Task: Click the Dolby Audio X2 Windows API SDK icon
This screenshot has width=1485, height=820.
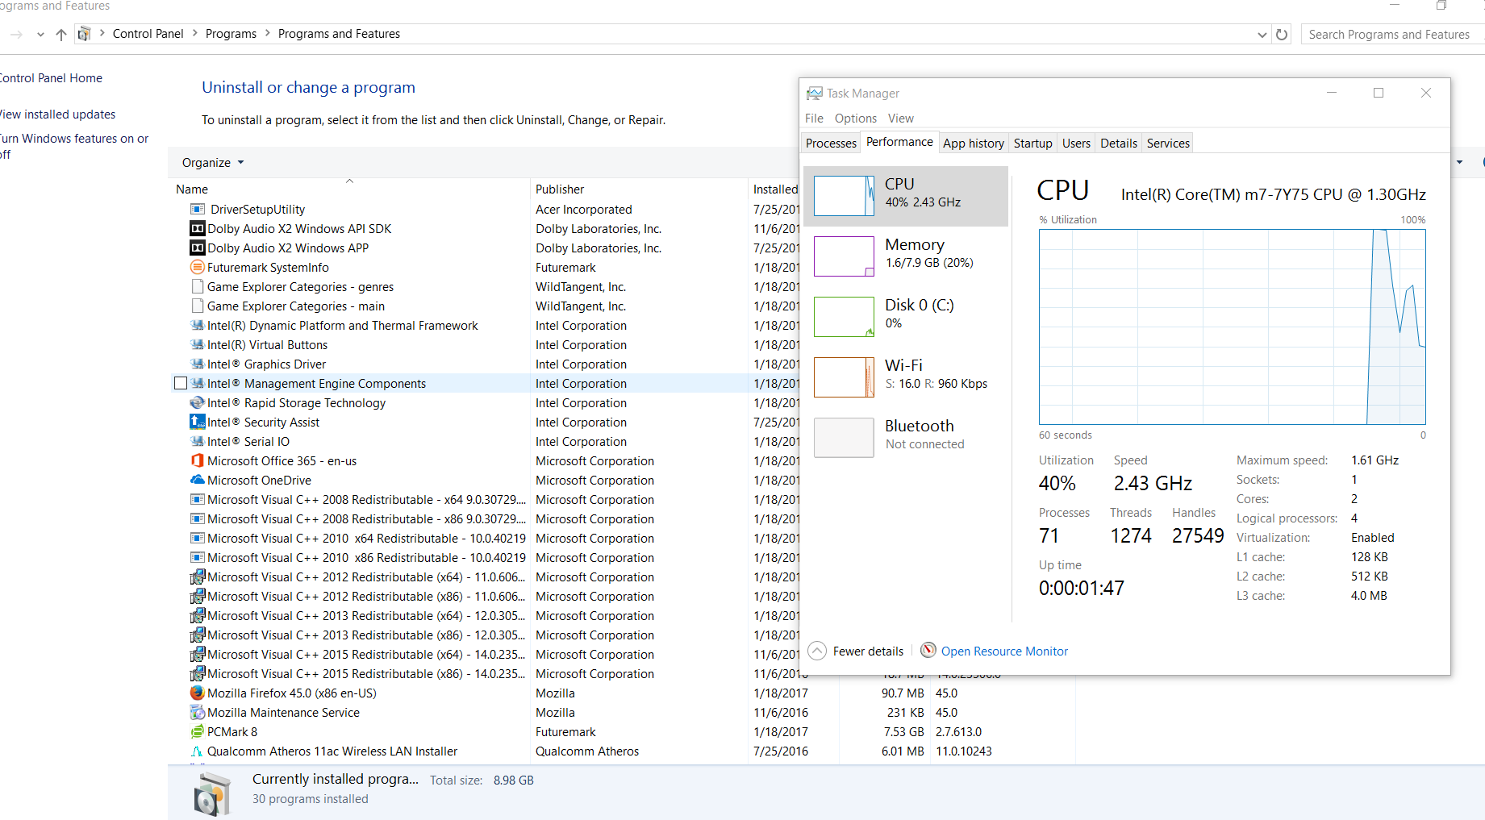Action: 198,228
